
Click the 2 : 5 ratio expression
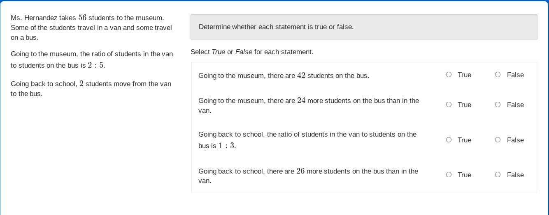95,65
